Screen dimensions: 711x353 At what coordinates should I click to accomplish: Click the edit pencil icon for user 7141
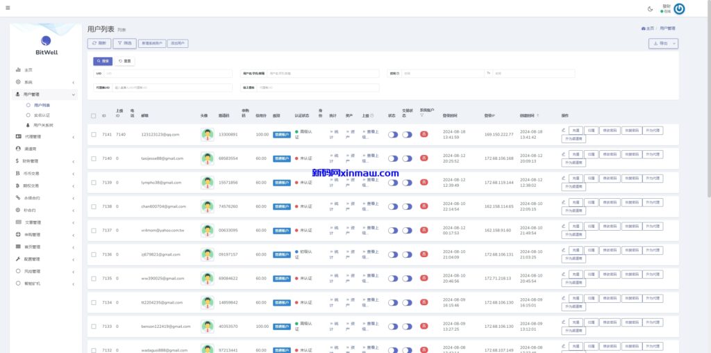coord(563,130)
